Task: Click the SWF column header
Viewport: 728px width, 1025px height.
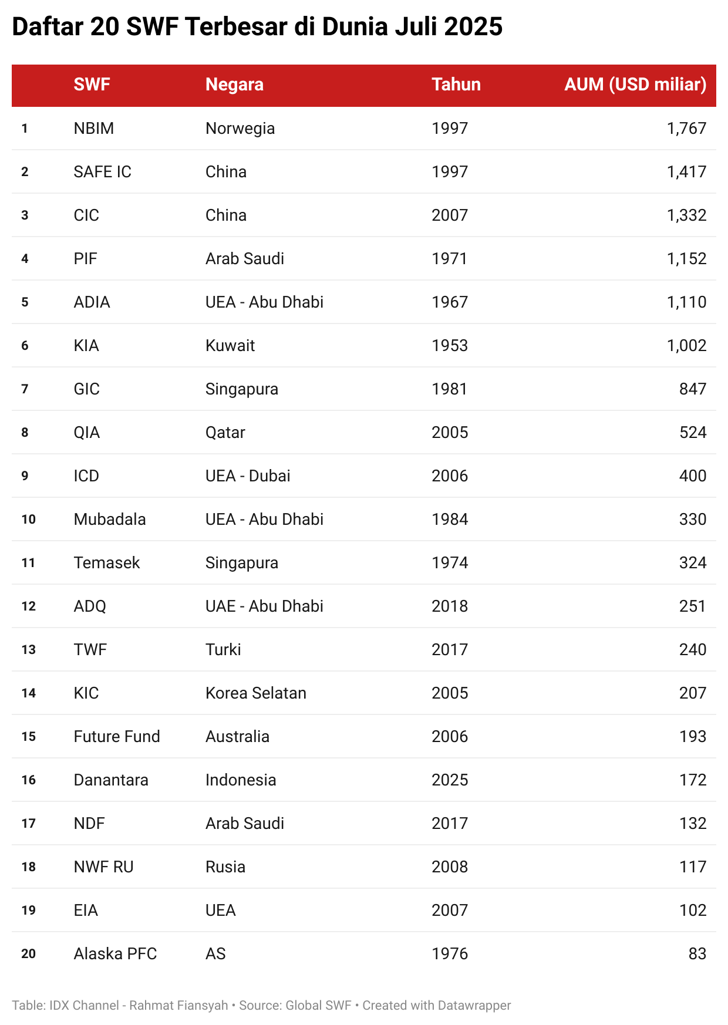Action: 92,85
